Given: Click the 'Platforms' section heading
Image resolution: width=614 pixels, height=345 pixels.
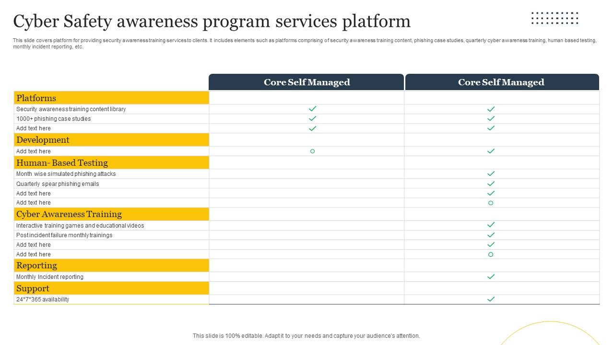Looking at the screenshot, I should pyautogui.click(x=111, y=98).
